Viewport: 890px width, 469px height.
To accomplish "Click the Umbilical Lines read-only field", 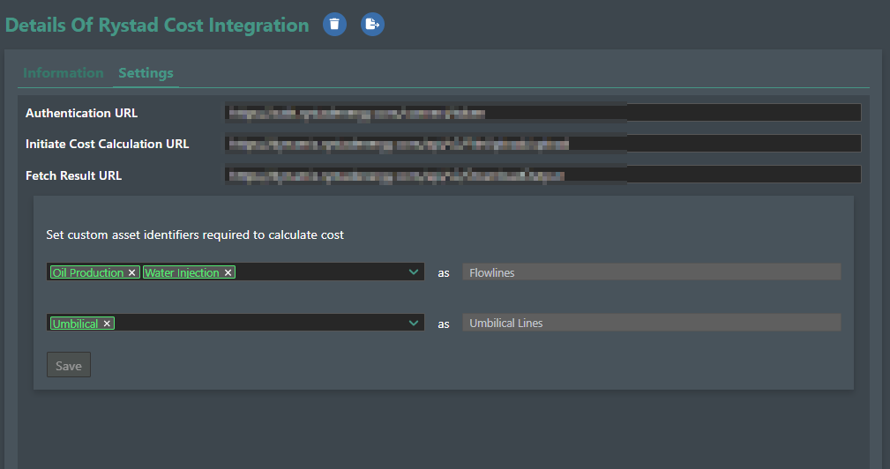I will tap(652, 323).
